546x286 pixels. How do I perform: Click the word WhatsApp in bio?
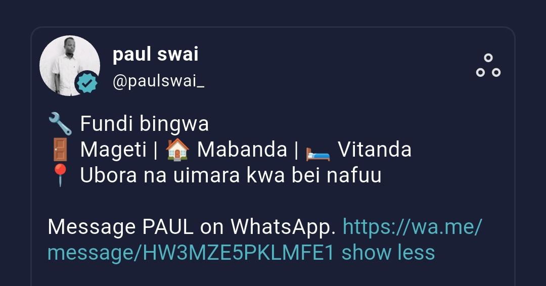[x=283, y=227]
